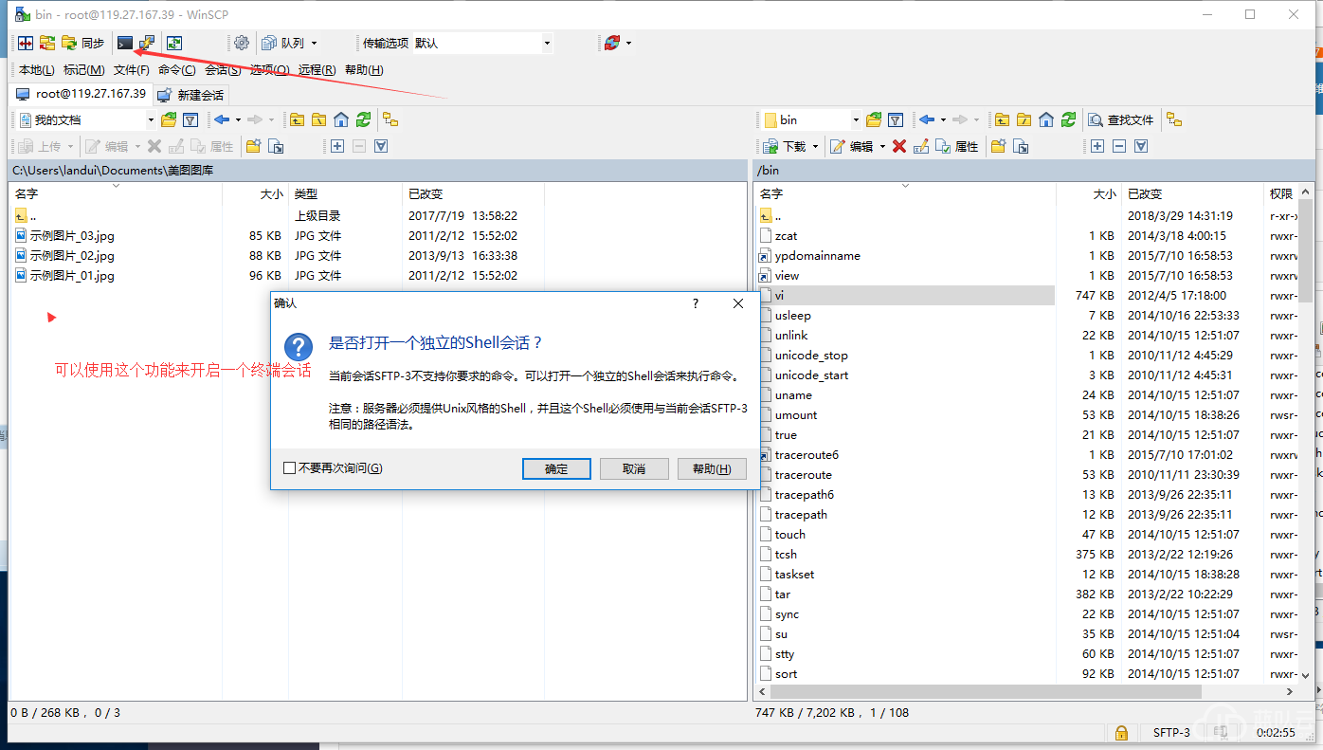Click the remote rename icon

click(920, 146)
